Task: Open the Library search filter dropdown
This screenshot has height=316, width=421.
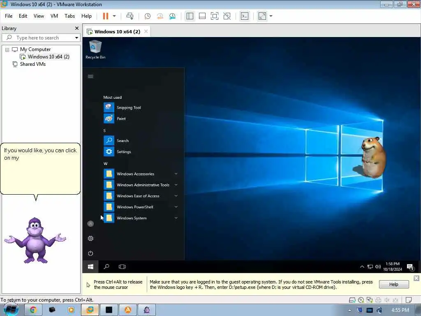Action: pos(77,38)
